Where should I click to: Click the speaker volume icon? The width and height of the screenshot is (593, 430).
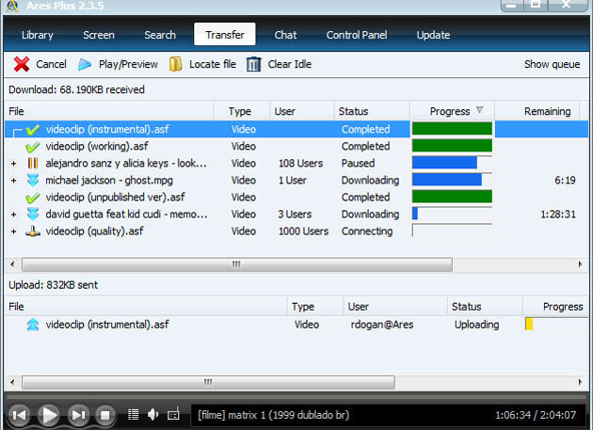click(x=152, y=415)
